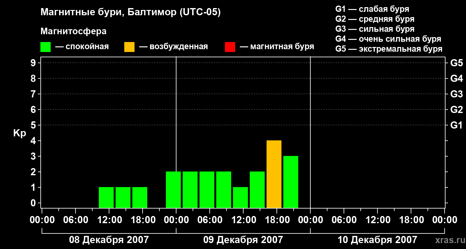Click the orange 'возбужденная' legend swatch
Screen dimensions: 466x249
129,47
